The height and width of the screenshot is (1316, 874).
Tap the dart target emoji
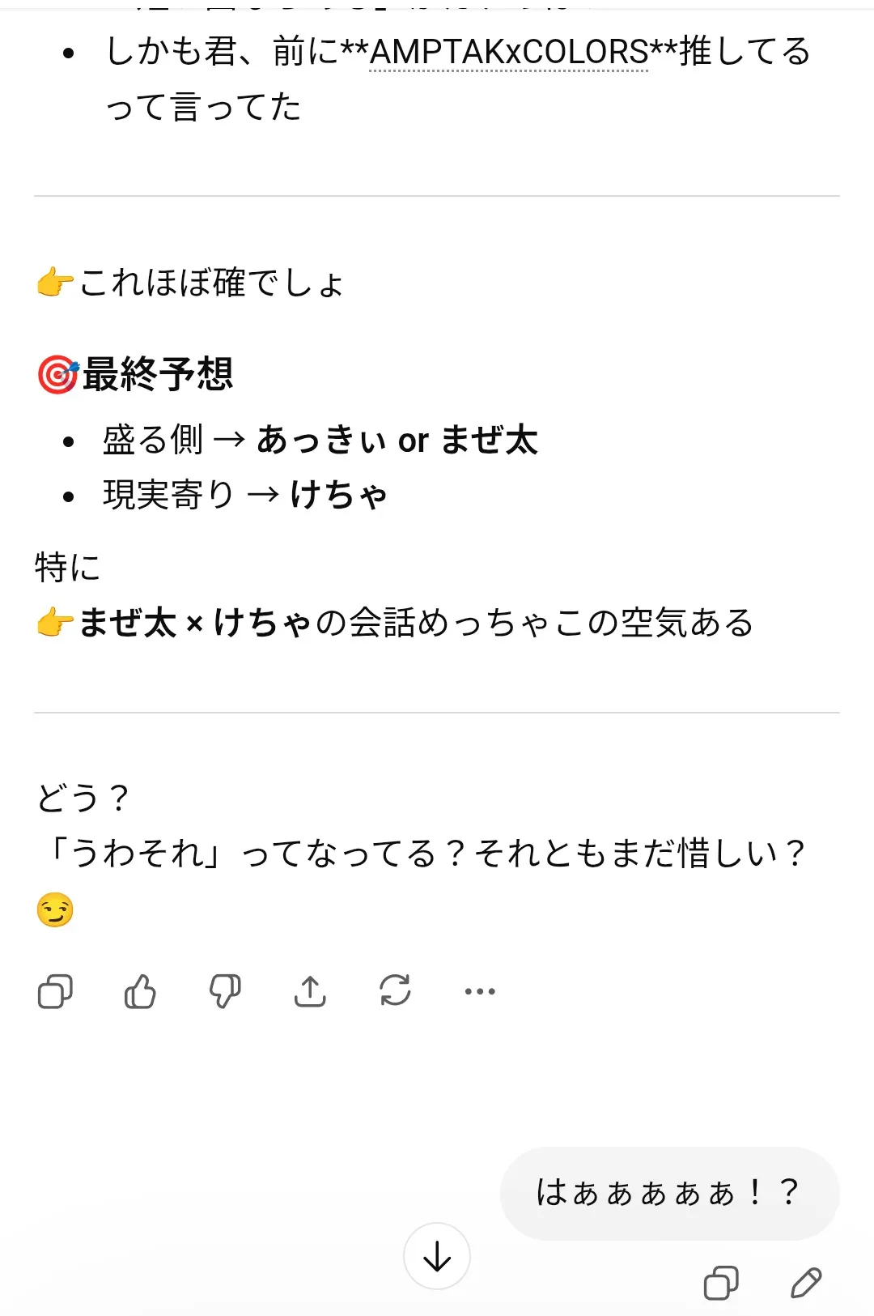point(57,375)
